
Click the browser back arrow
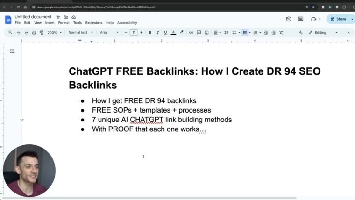[4, 7]
